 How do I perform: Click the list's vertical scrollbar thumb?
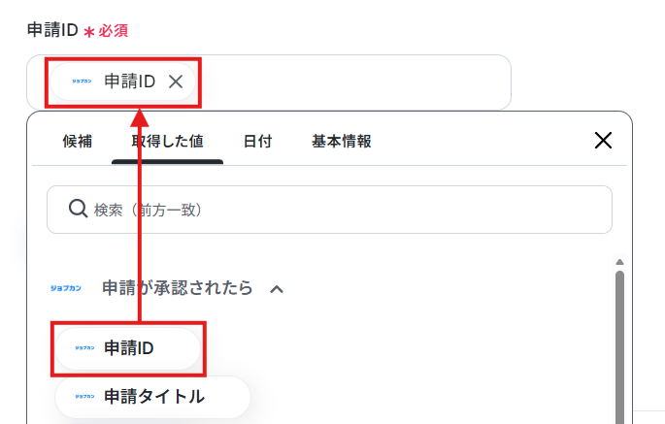[619, 345]
